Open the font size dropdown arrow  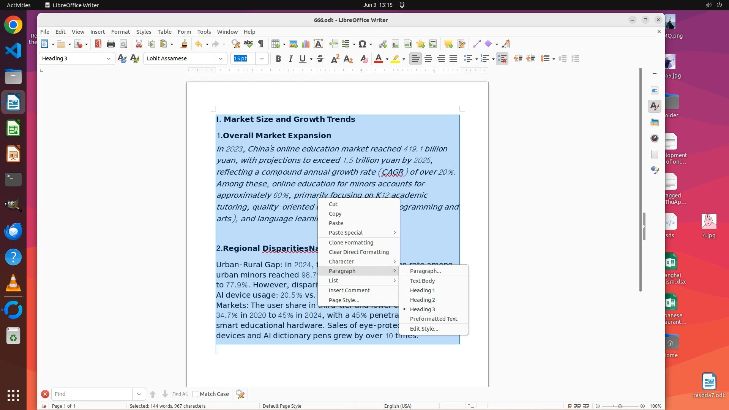point(262,58)
